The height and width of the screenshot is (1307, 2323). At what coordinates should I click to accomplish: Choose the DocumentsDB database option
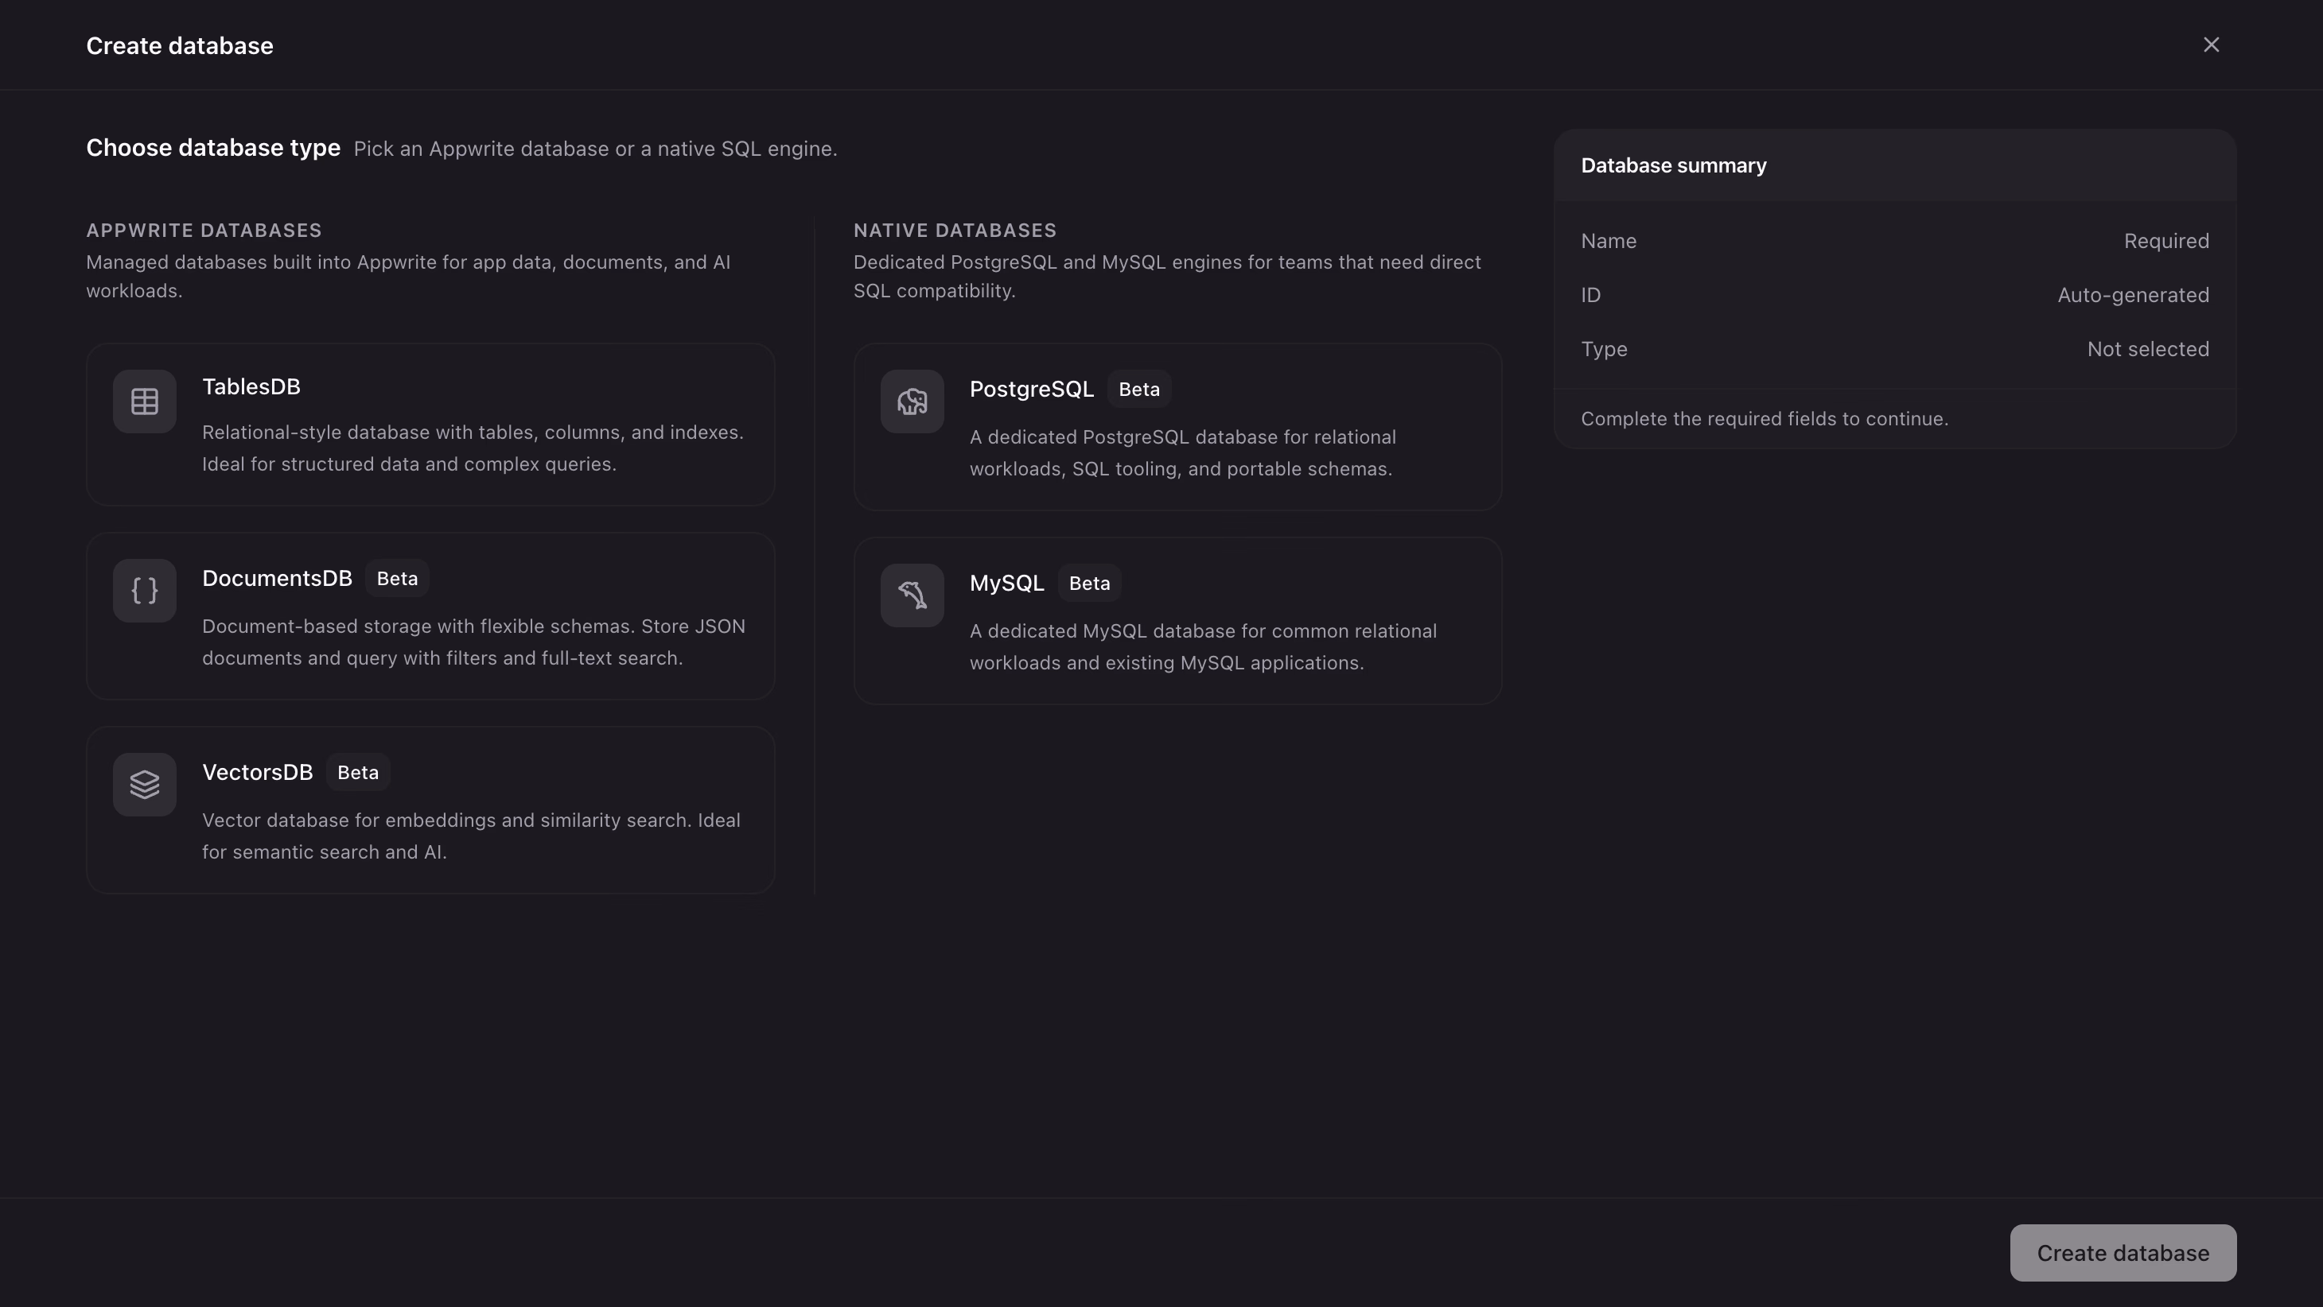430,615
